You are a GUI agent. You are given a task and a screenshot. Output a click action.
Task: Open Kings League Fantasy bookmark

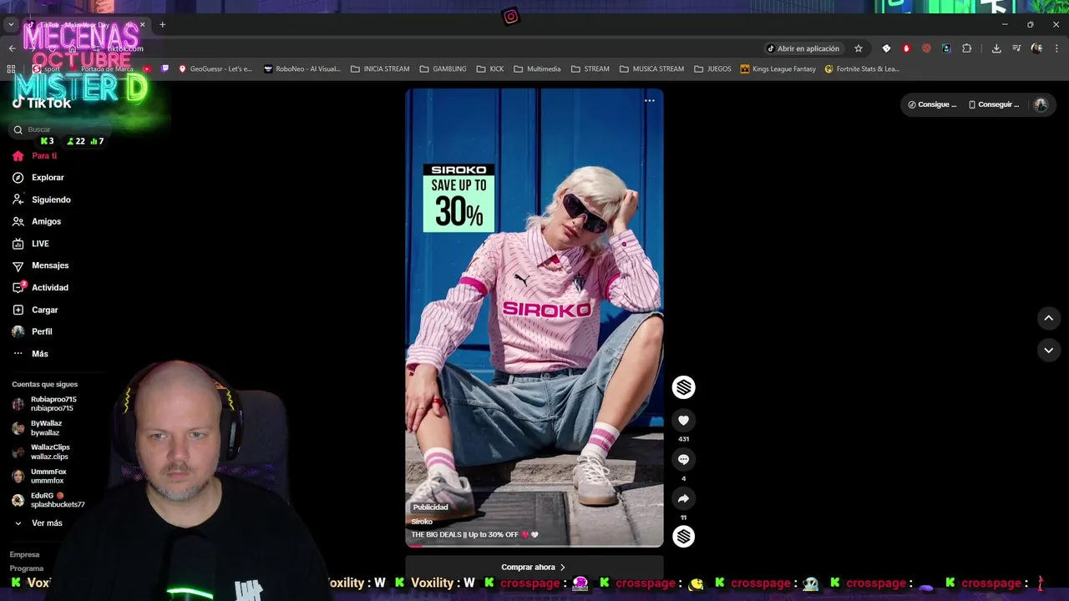(x=778, y=69)
